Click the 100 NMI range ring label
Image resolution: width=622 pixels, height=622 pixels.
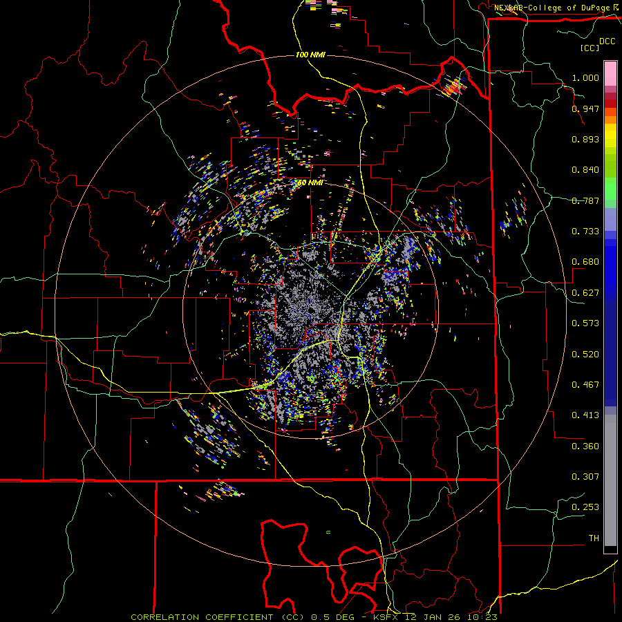pyautogui.click(x=310, y=55)
